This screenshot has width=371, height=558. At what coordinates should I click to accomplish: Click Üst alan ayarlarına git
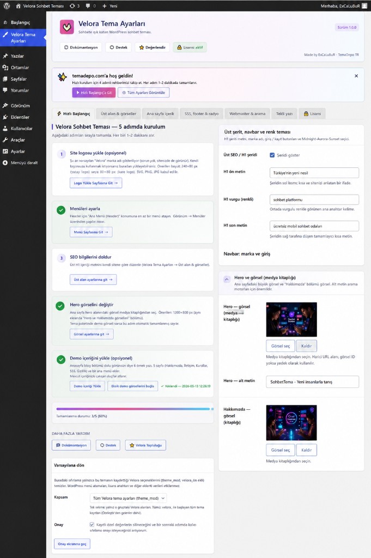[x=93, y=280]
